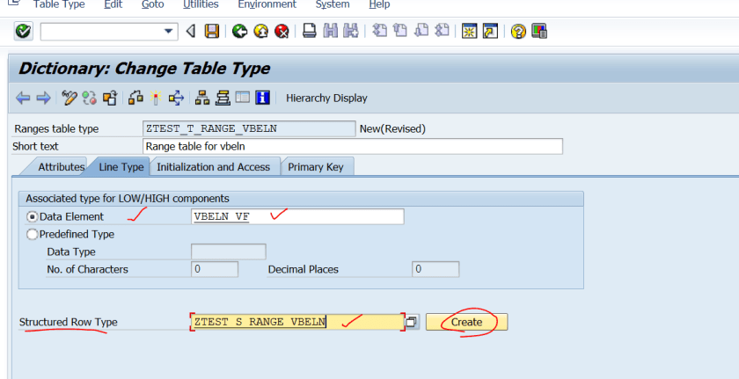Click the Data Type input field
This screenshot has width=739, height=379.
[x=229, y=251]
